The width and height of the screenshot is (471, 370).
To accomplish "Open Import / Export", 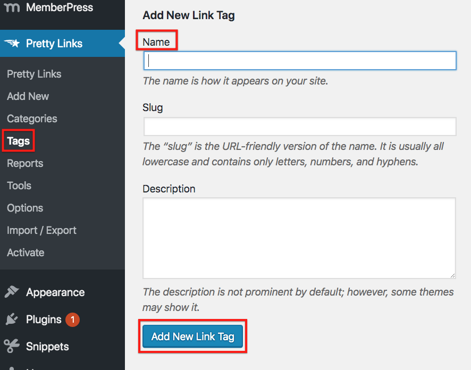I will 41,230.
